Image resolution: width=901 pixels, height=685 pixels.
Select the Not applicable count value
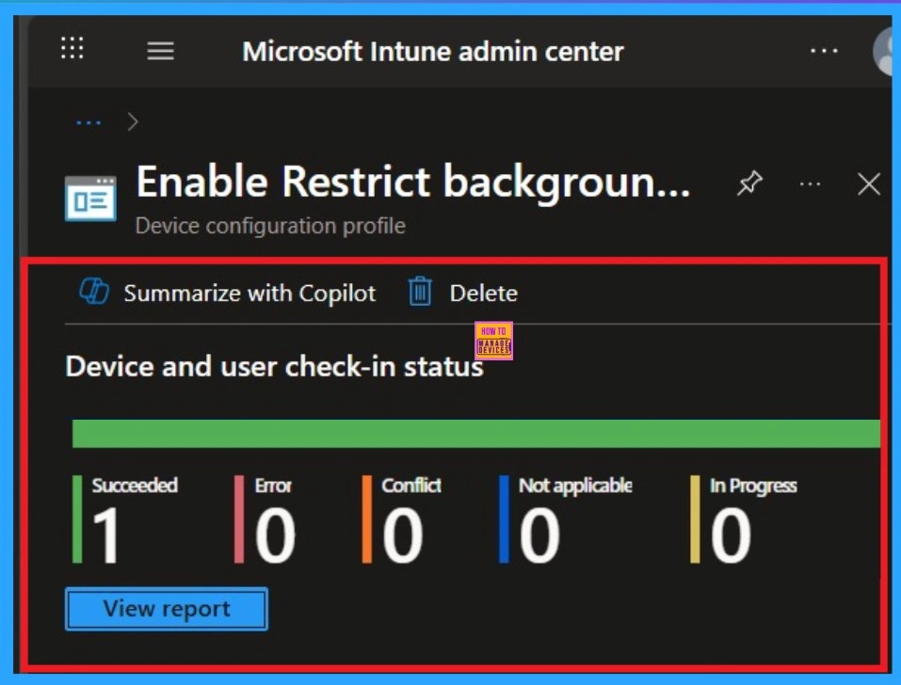[539, 535]
